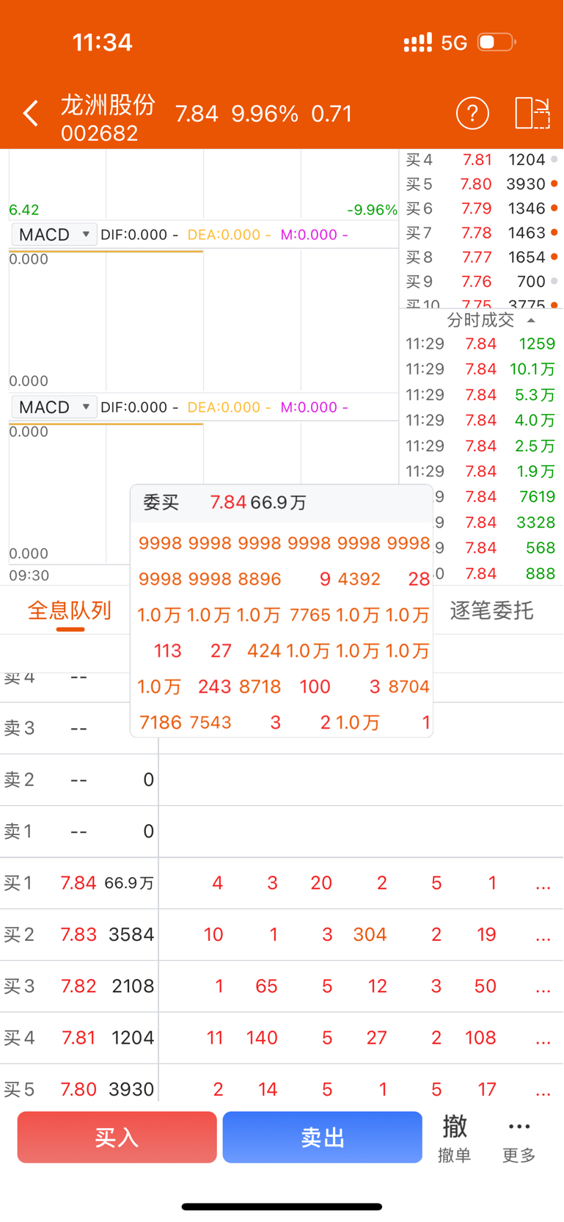Select 买9 price 7.76 in order book
The image size is (564, 1222).
(477, 282)
